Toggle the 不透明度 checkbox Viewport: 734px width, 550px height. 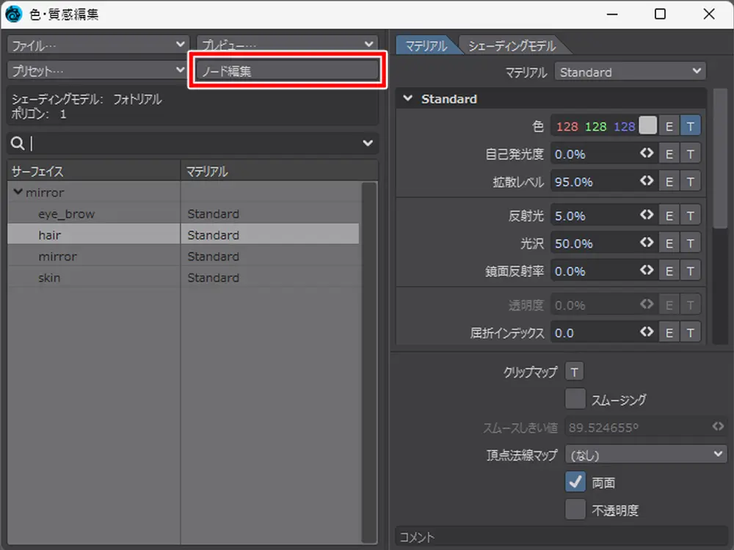[x=575, y=510]
